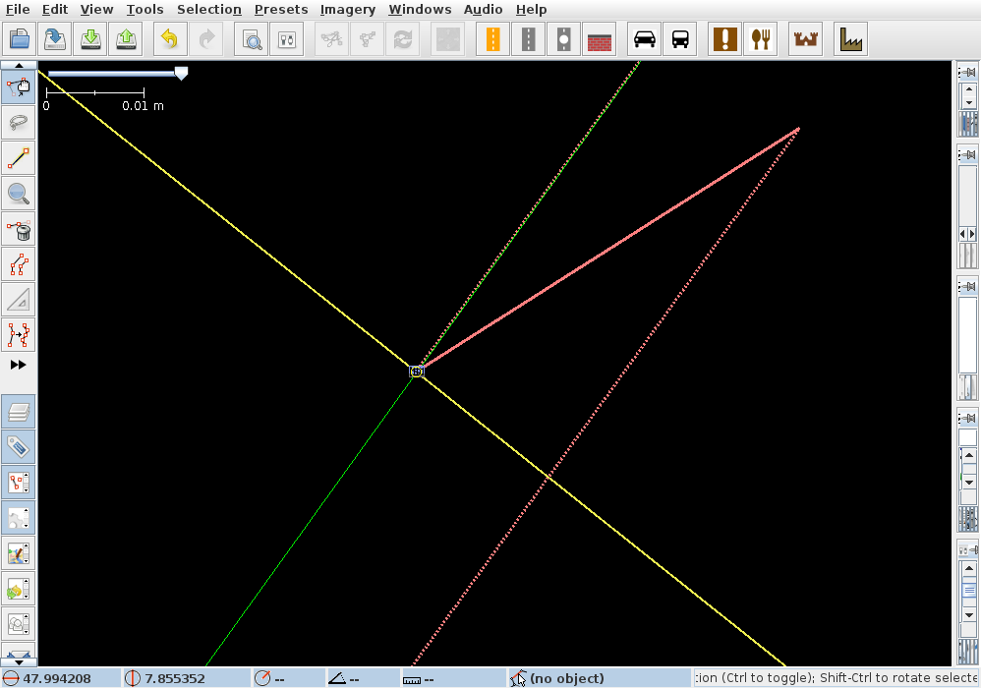Activate the Delete mode trash tool
This screenshot has width=981, height=688.
(x=19, y=229)
